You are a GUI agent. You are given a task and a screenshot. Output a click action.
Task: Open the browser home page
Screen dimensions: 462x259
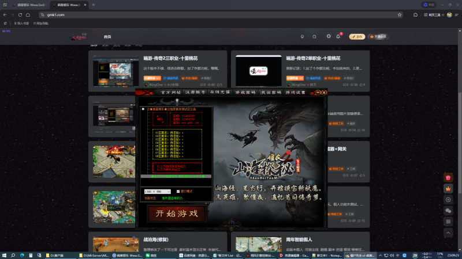point(28,15)
